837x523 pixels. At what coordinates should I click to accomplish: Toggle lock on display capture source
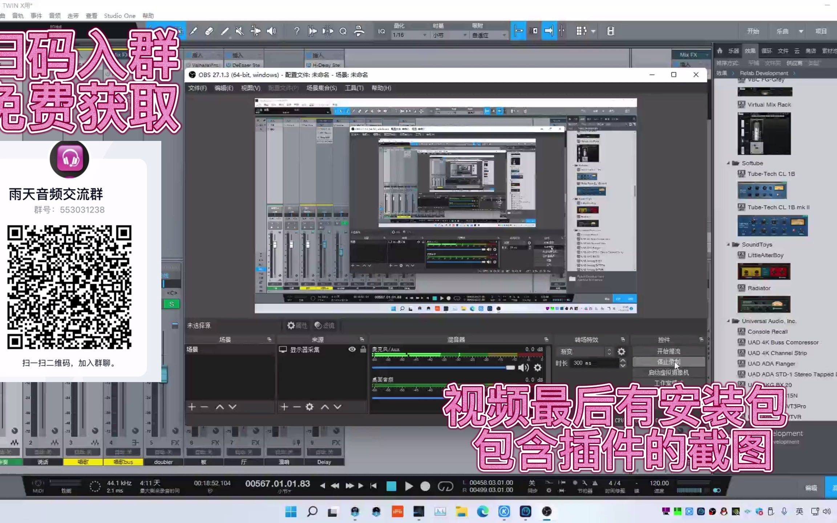point(363,349)
